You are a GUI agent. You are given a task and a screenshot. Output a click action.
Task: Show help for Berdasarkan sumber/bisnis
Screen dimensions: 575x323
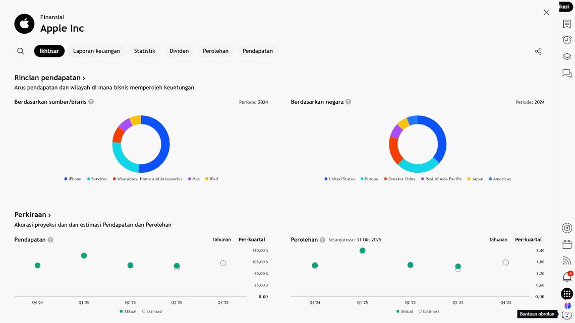point(91,102)
